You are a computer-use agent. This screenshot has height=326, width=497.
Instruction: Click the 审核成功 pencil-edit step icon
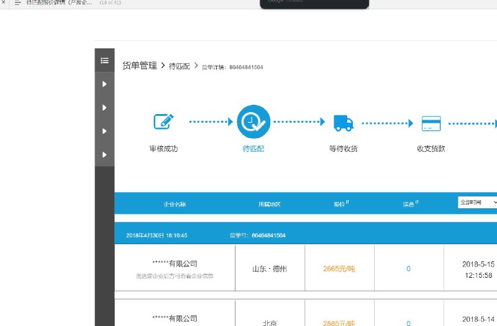pyautogui.click(x=163, y=121)
